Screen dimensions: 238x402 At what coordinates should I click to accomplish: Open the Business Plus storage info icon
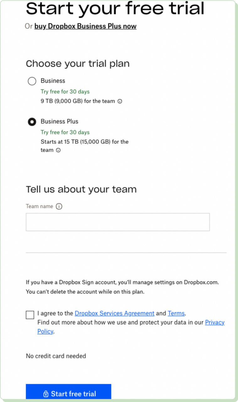click(58, 150)
